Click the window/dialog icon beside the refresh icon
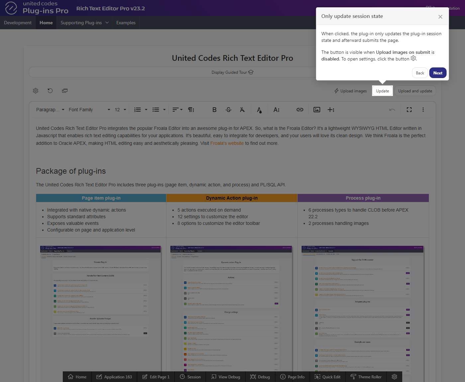The width and height of the screenshot is (465, 382). click(x=65, y=91)
